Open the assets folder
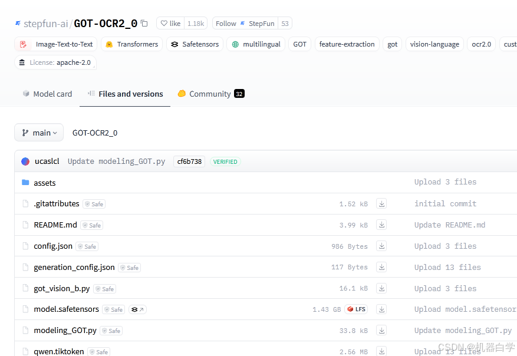The height and width of the screenshot is (356, 517). pyautogui.click(x=45, y=183)
